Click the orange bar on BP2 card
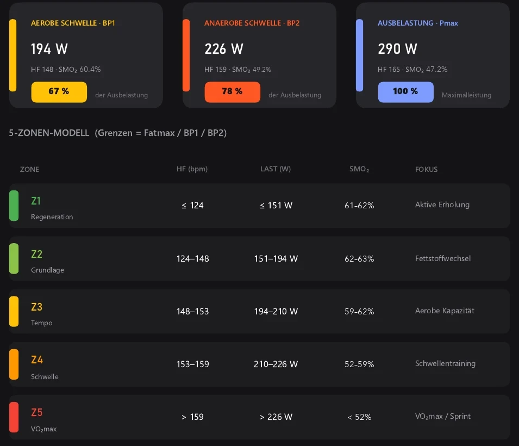This screenshot has width=519, height=446. coord(186,55)
